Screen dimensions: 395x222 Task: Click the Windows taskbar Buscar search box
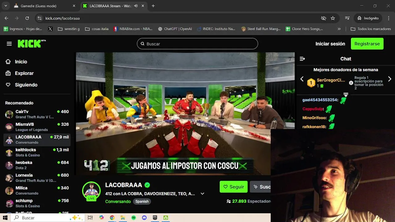[48, 218]
